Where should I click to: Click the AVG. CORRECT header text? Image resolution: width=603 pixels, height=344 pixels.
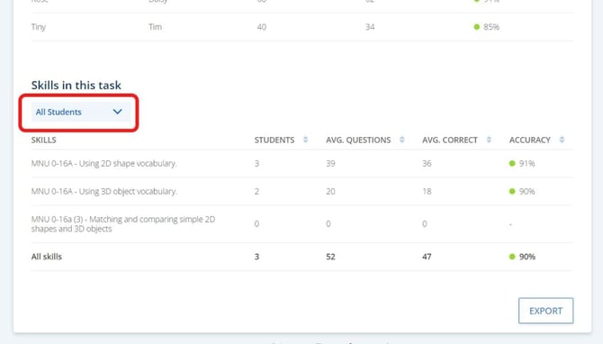pos(450,140)
